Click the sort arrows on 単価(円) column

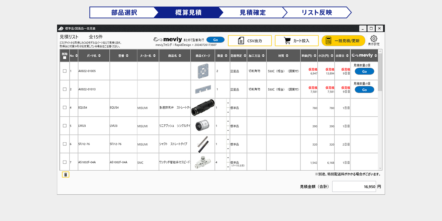pos(315,56)
